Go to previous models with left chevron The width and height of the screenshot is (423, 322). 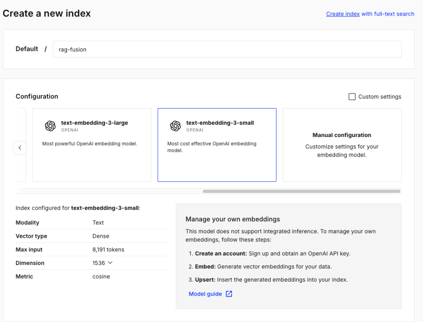pos(20,147)
